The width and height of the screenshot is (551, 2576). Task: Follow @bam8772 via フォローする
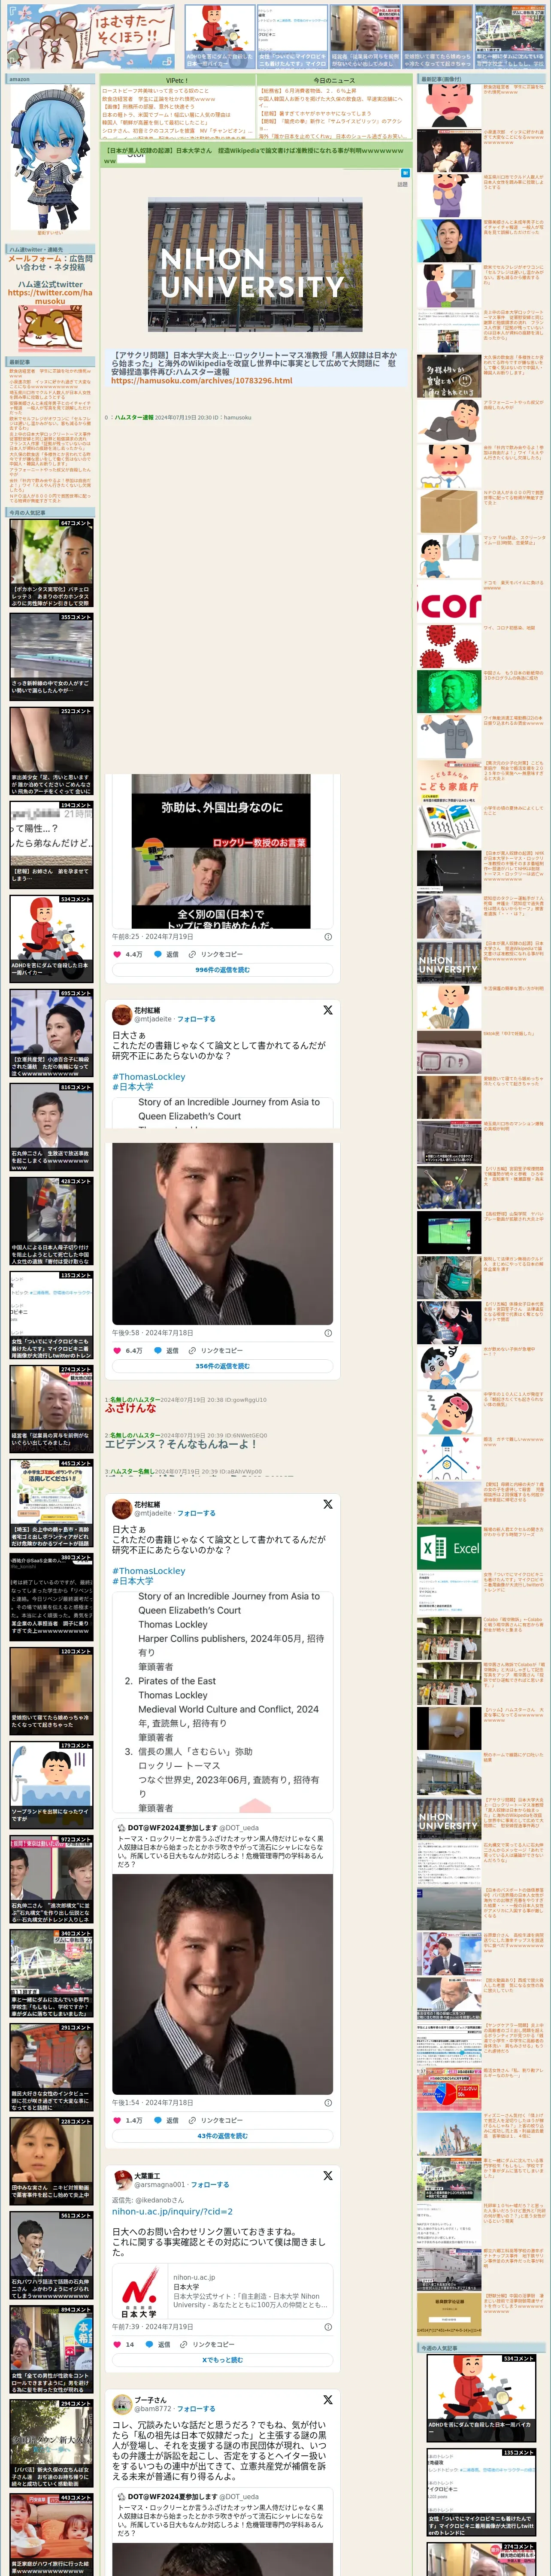click(196, 2409)
